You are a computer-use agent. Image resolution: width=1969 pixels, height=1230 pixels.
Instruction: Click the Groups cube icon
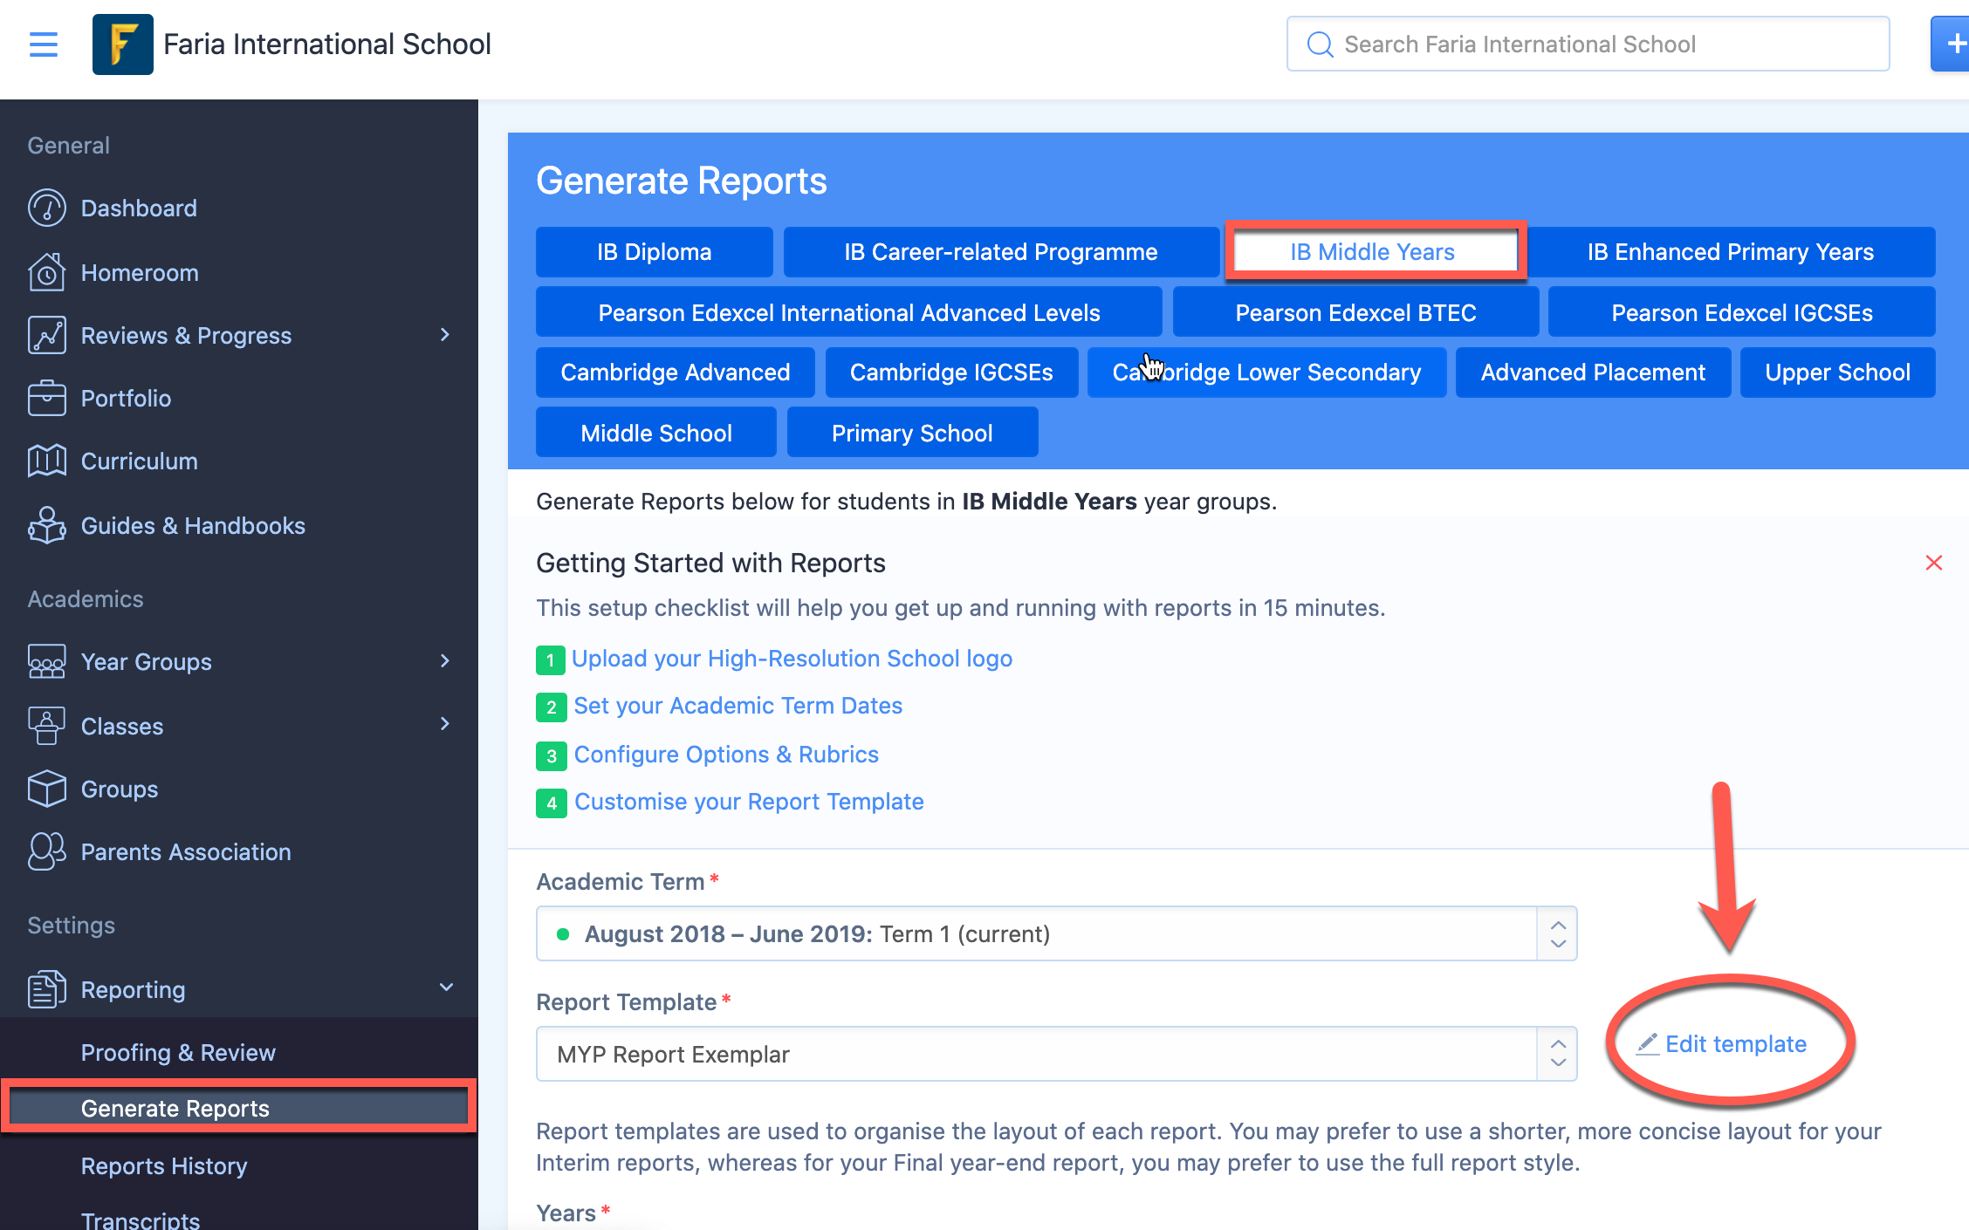[x=47, y=789]
